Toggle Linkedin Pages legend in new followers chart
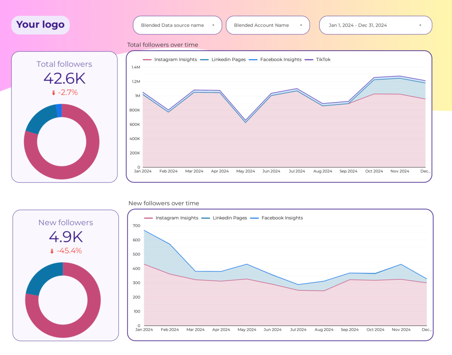This screenshot has height=355, width=452. pyautogui.click(x=224, y=218)
